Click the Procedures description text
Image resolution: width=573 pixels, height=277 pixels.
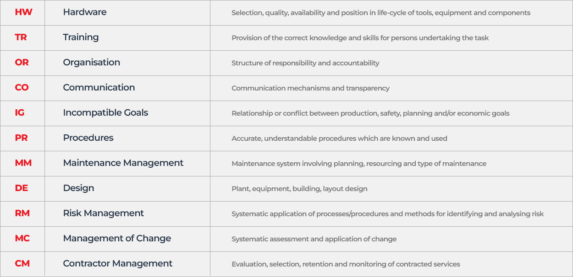point(339,138)
